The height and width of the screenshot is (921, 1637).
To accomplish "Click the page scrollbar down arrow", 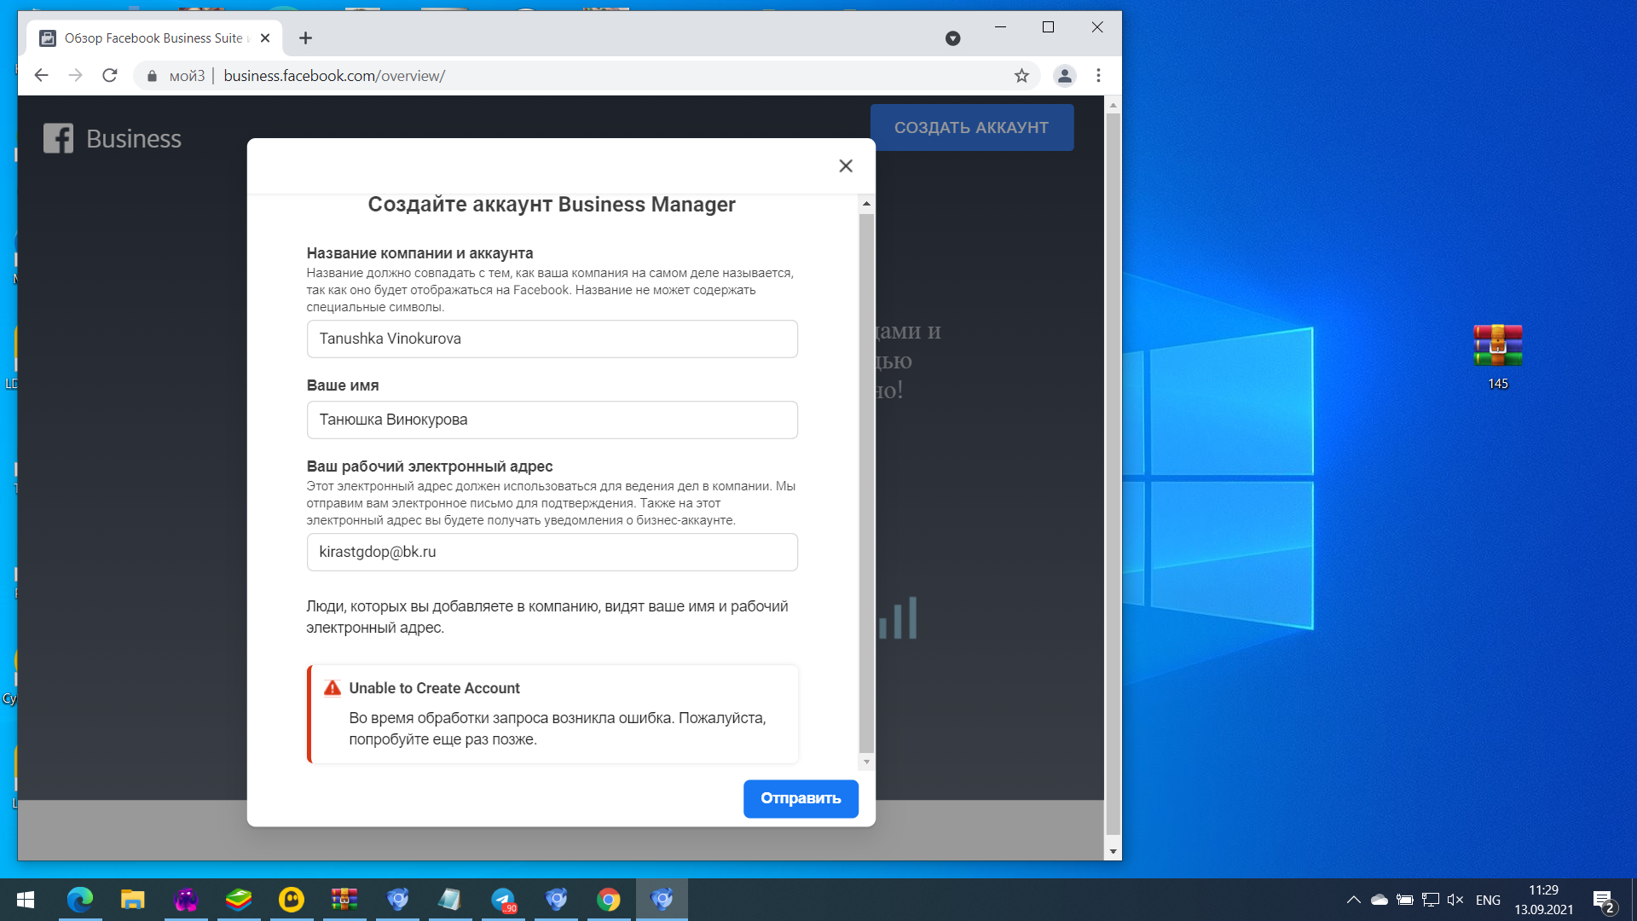I will pyautogui.click(x=1113, y=851).
